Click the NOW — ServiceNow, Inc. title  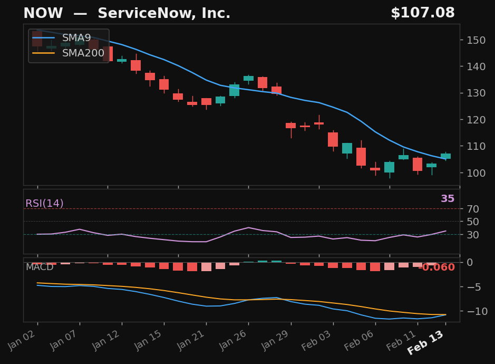(x=127, y=13)
